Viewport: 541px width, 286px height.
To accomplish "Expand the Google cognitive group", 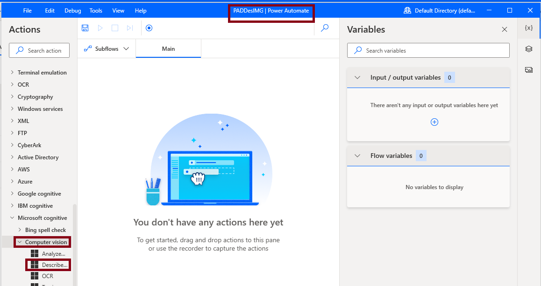I will pos(13,193).
